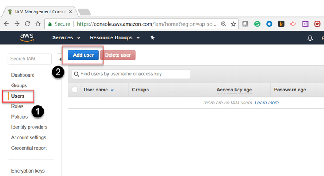Open Groups in IAM sidebar
This screenshot has width=324, height=176.
(19, 86)
